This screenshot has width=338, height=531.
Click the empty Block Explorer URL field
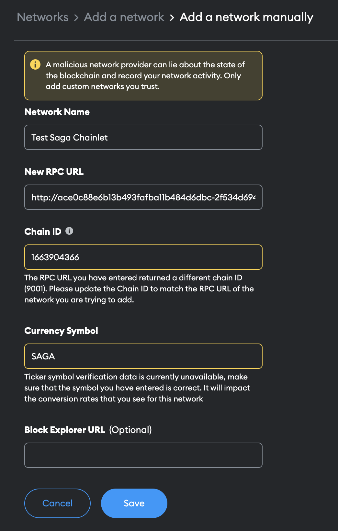pos(143,455)
